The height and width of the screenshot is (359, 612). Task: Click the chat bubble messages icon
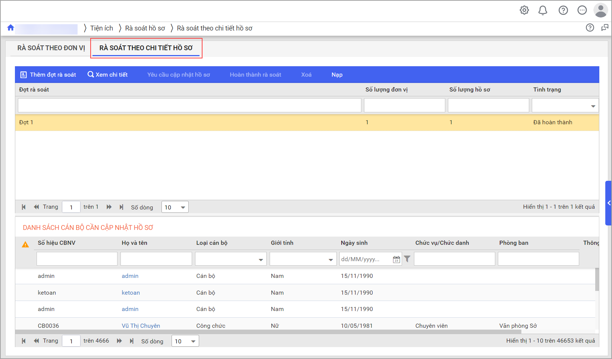tap(582, 10)
